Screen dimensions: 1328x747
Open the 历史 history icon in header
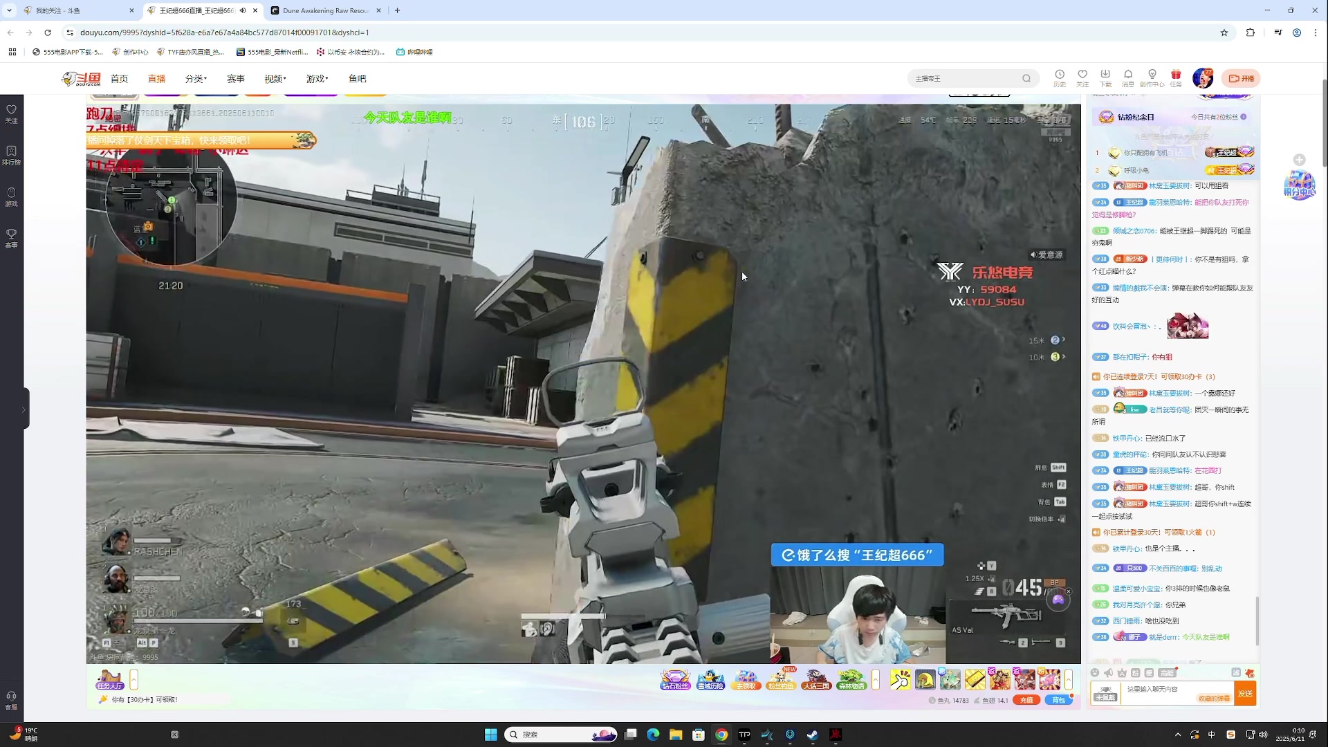(x=1059, y=78)
